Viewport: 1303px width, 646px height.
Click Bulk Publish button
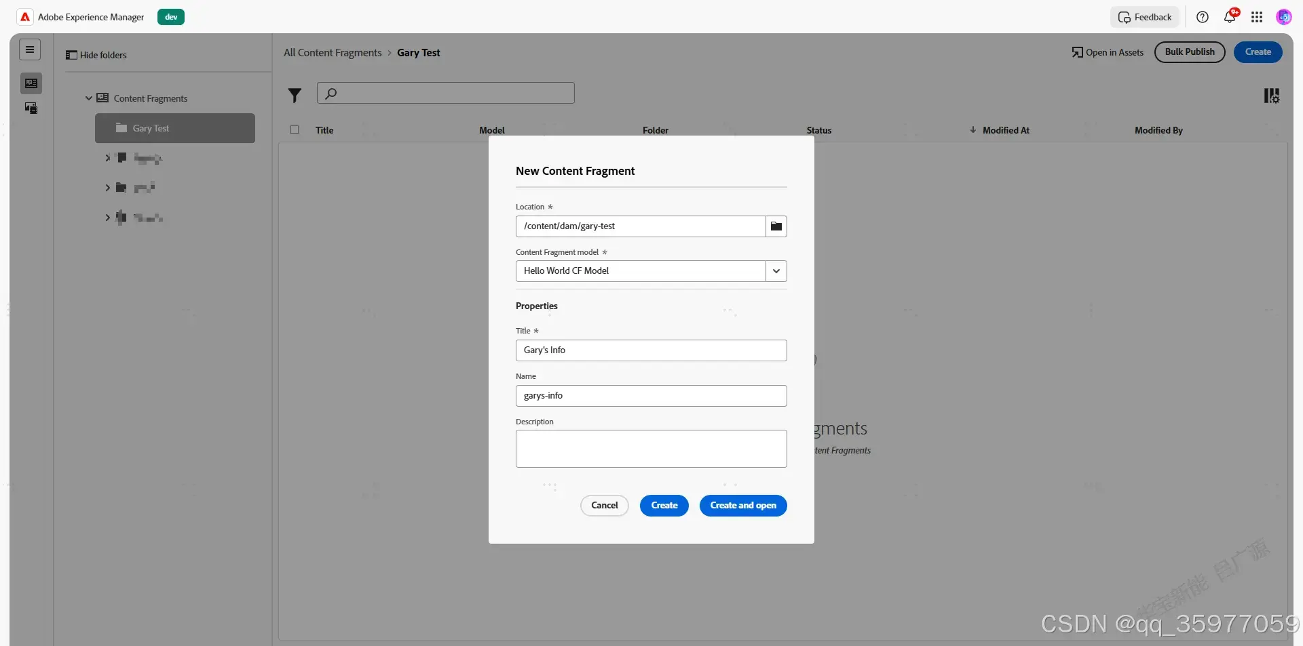(x=1190, y=52)
